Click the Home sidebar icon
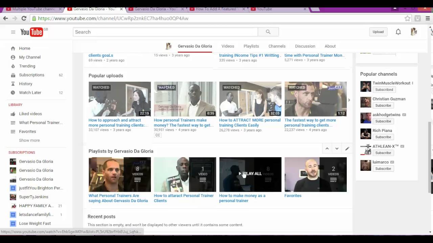 pyautogui.click(x=13, y=48)
